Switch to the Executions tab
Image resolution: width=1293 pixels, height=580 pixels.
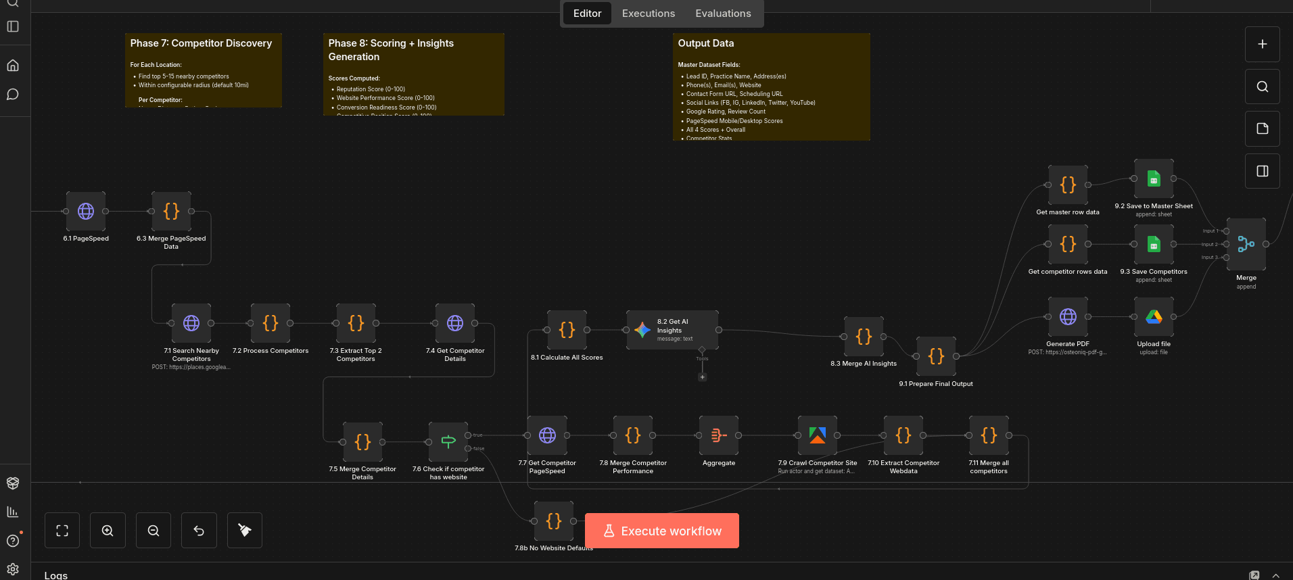(x=649, y=14)
